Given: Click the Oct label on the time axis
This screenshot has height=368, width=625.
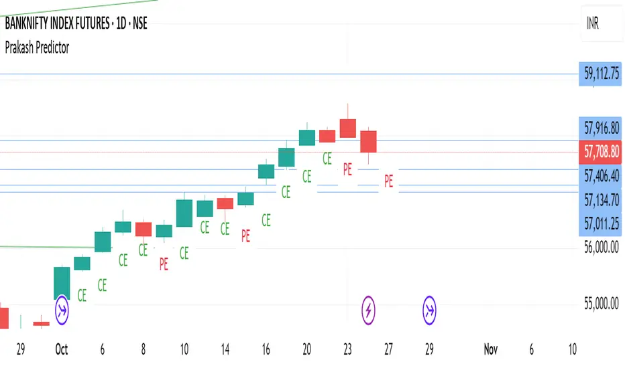Looking at the screenshot, I should pos(62,349).
